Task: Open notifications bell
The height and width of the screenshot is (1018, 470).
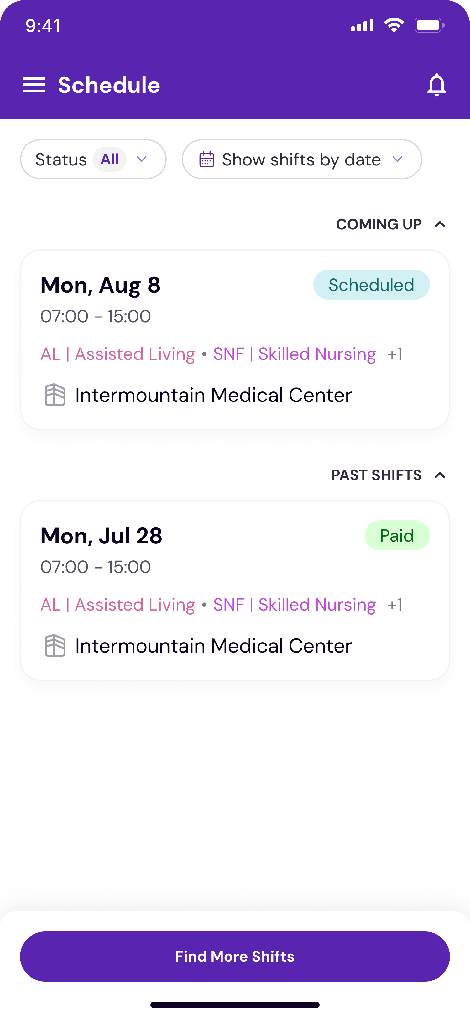Action: (436, 85)
